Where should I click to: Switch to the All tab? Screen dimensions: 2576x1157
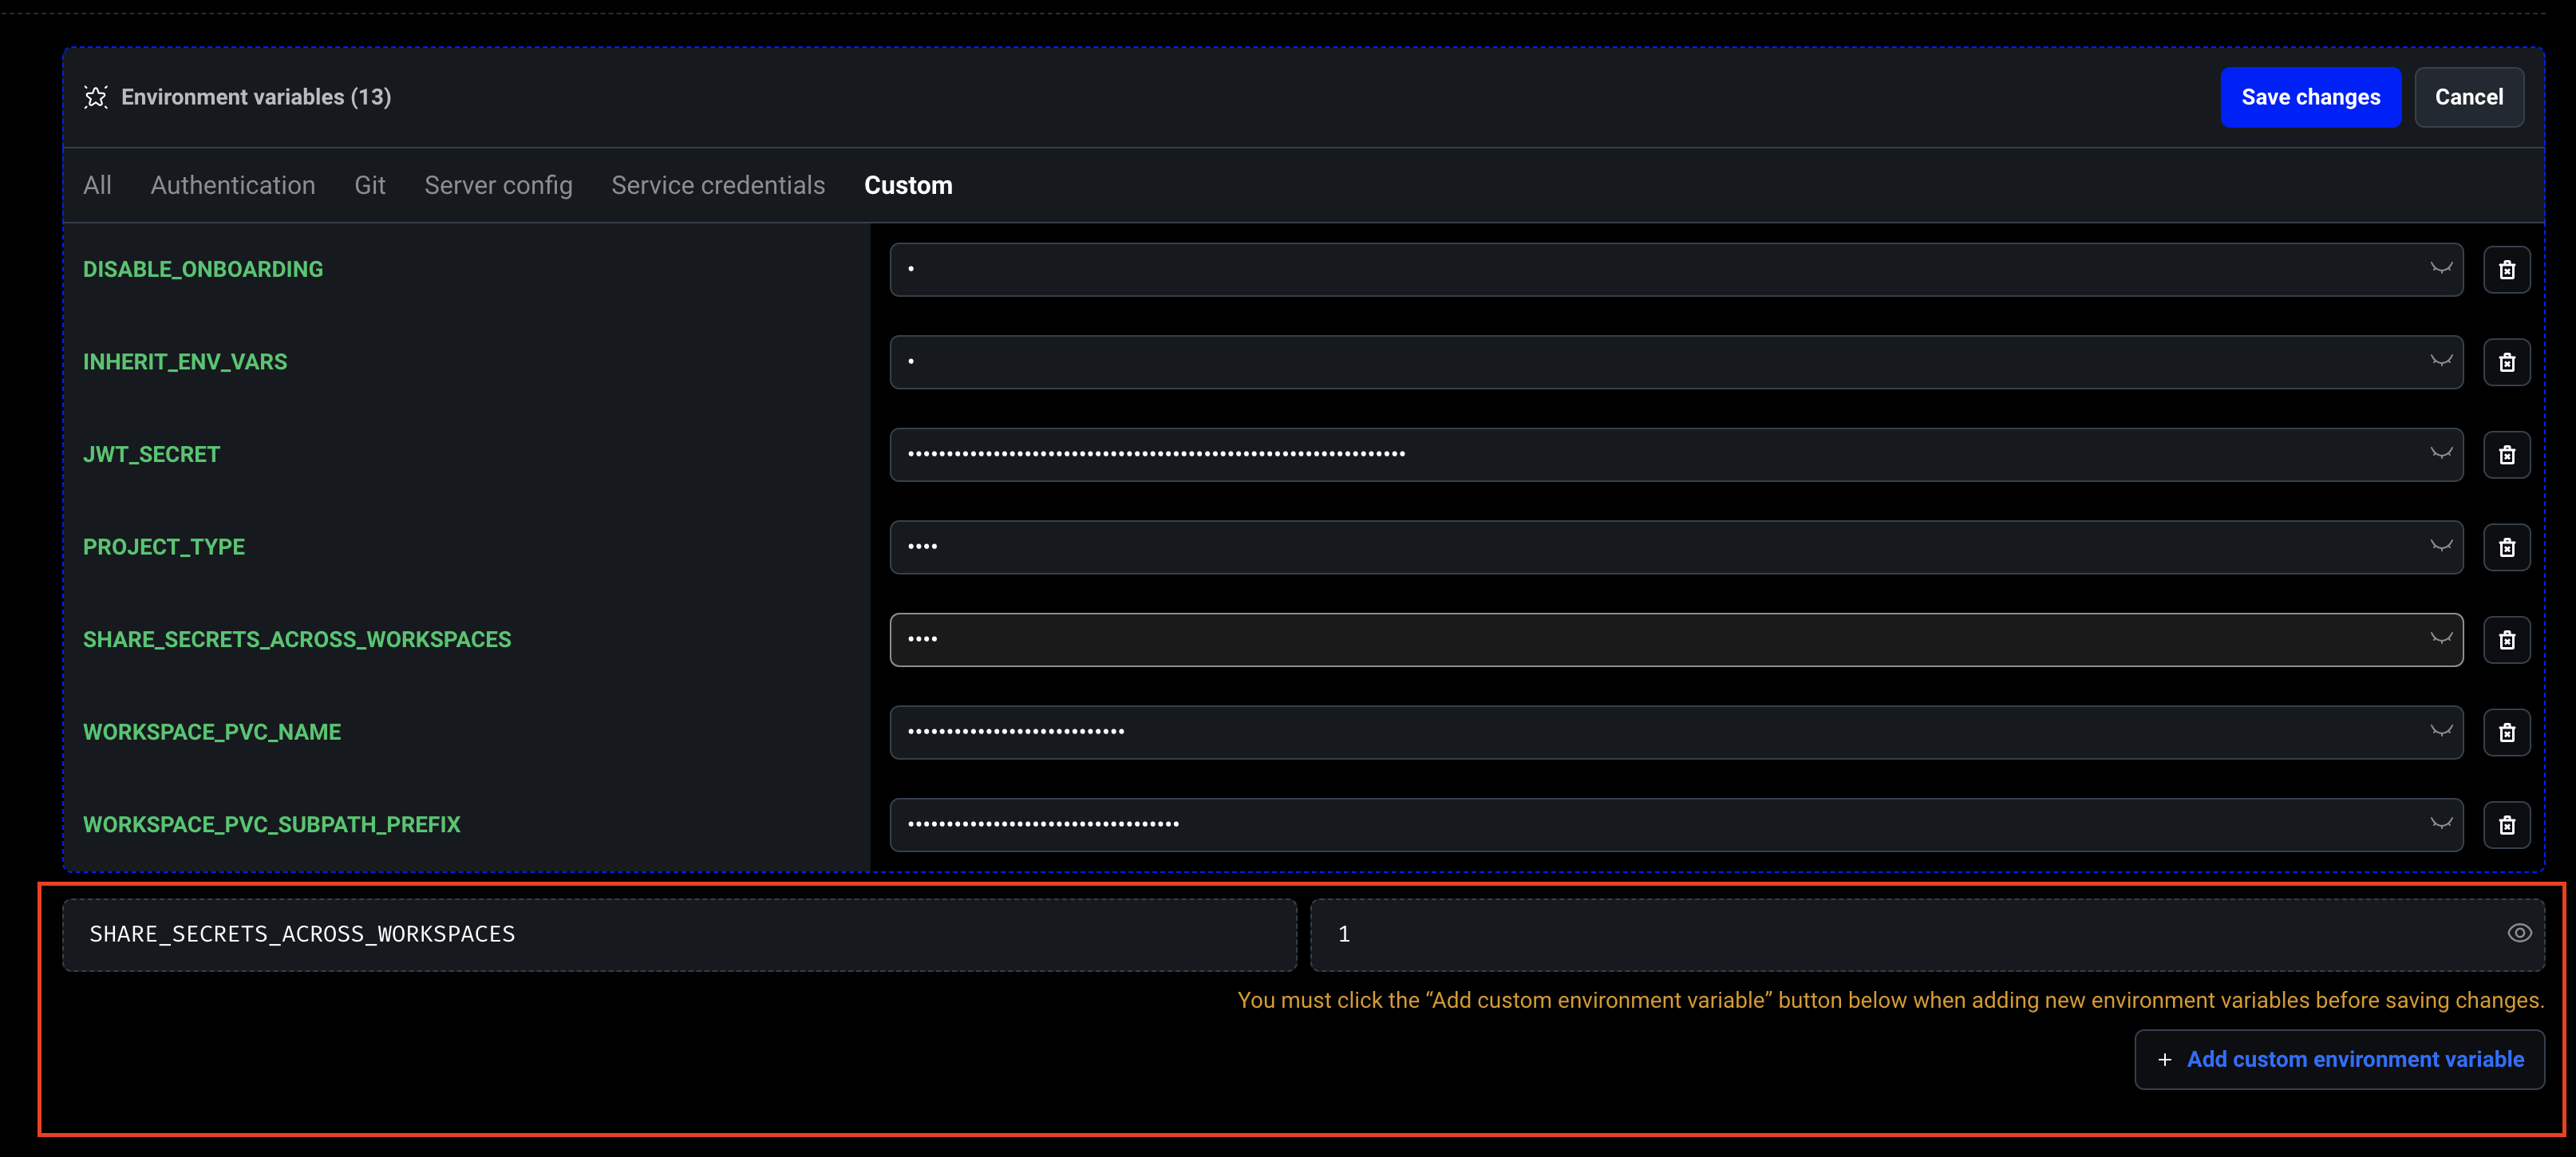point(97,185)
